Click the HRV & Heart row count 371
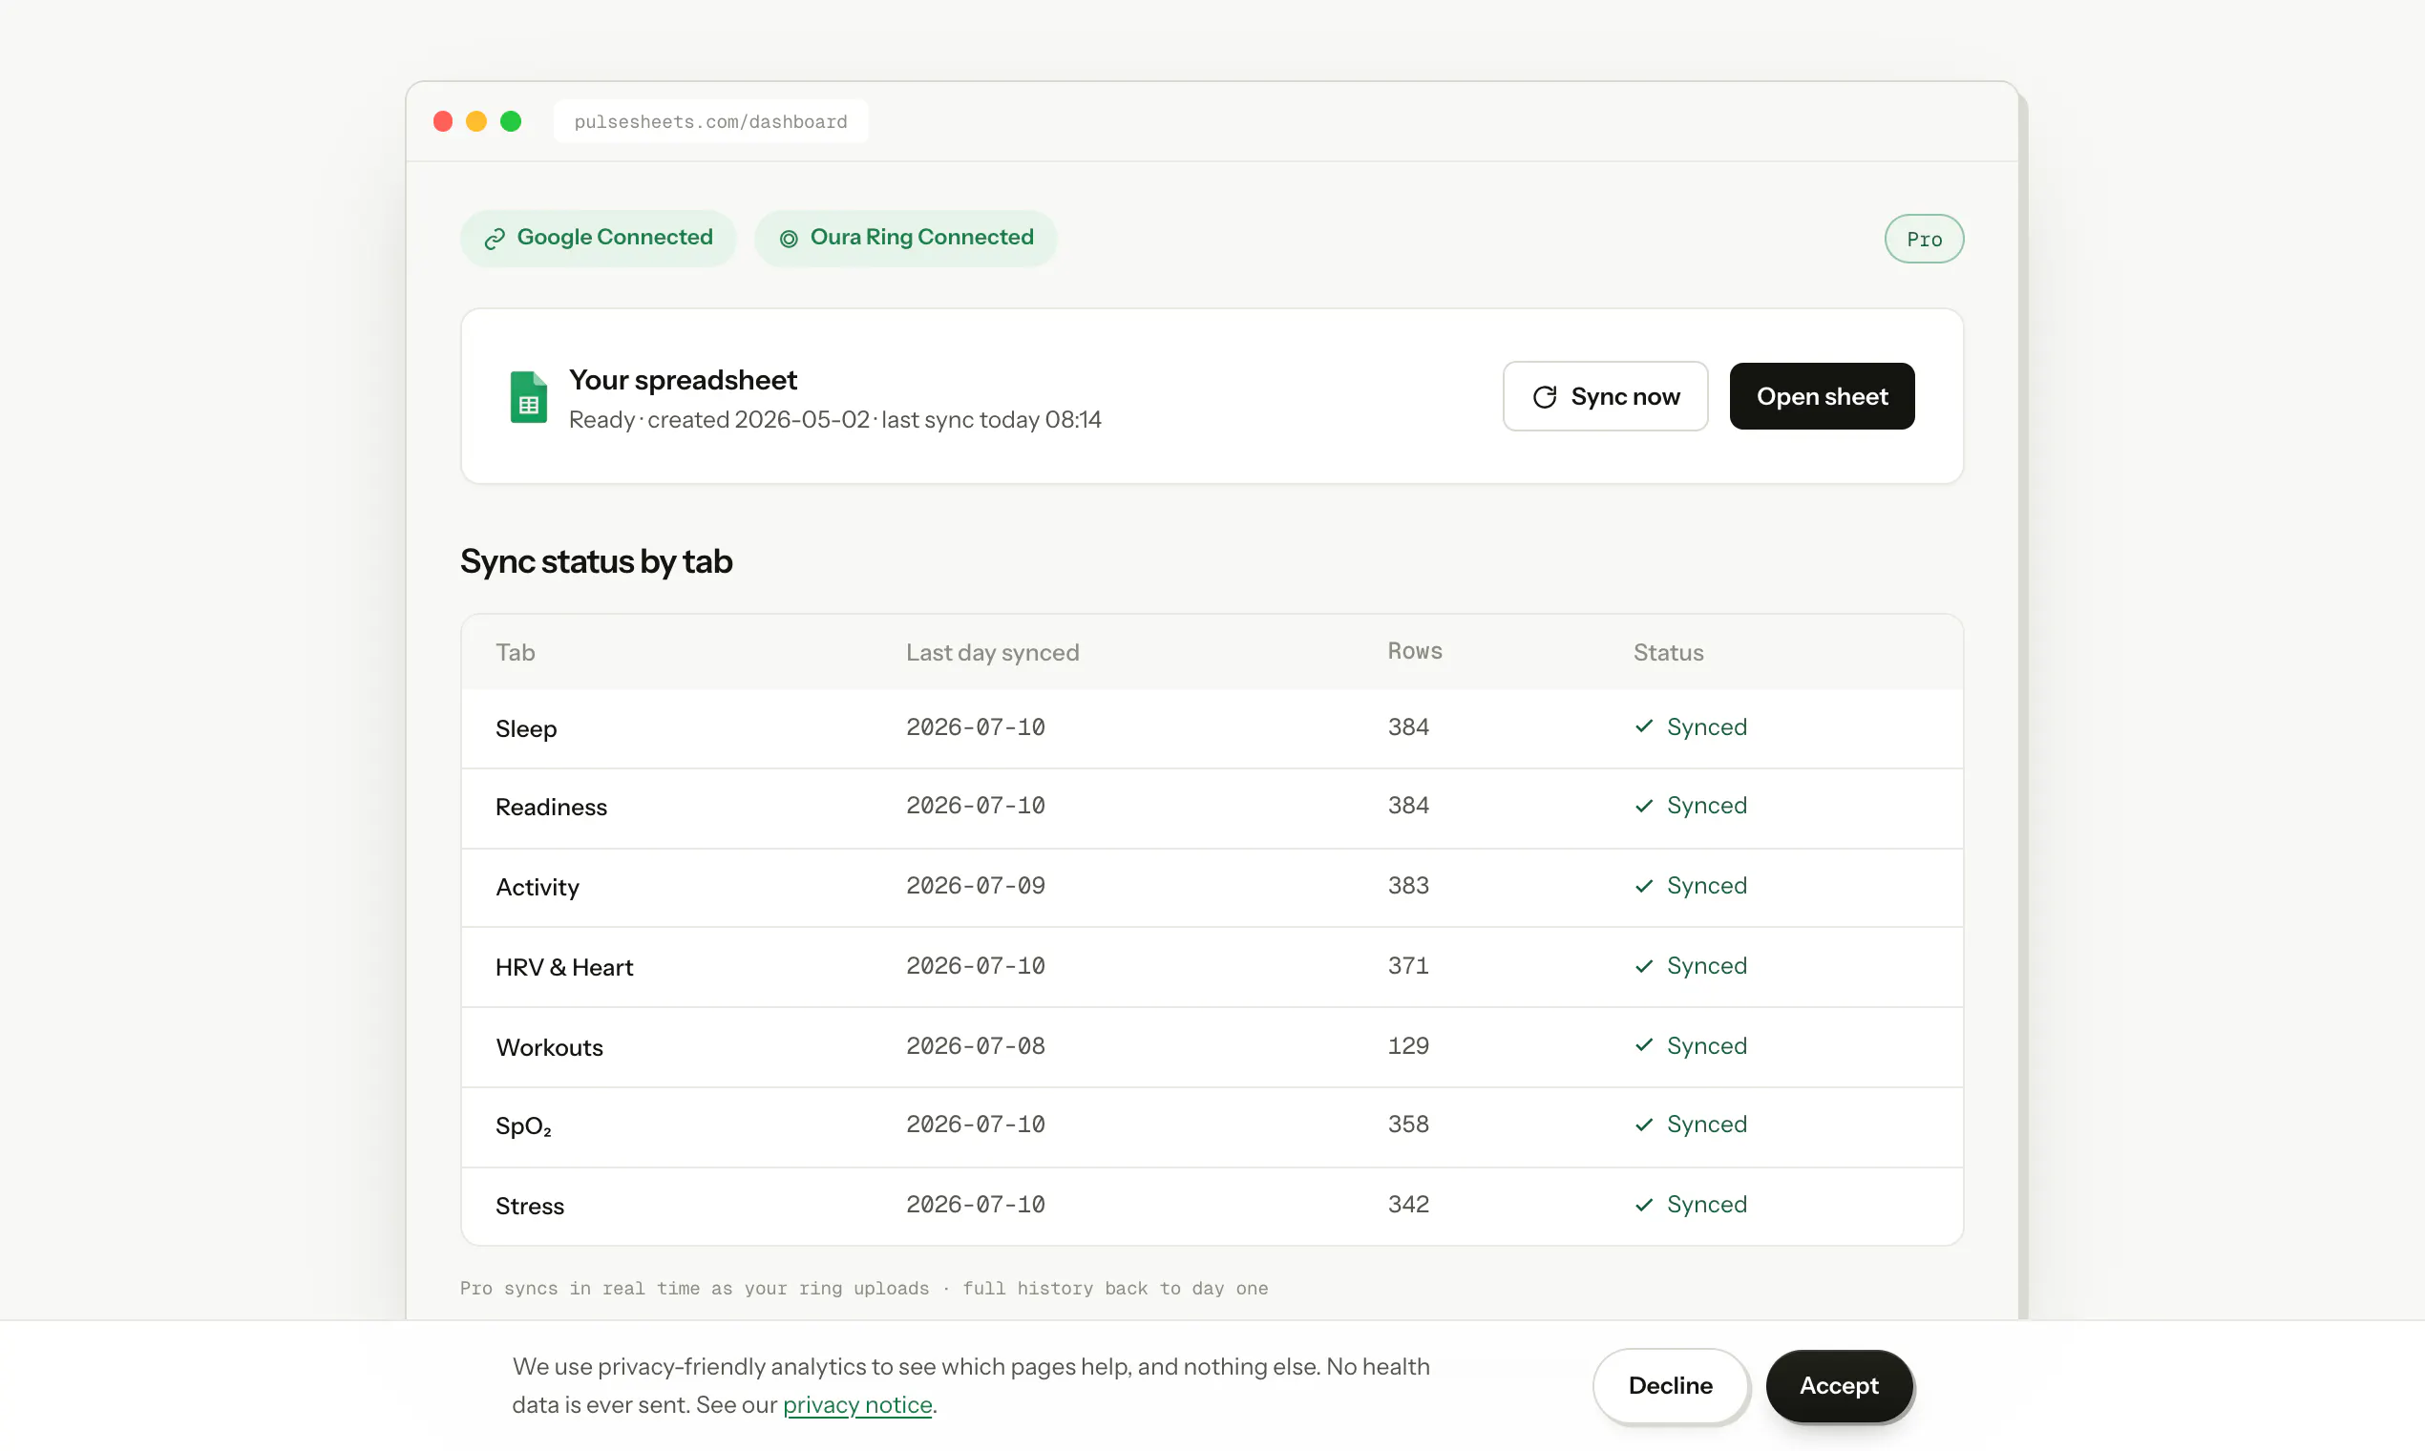The image size is (2425, 1451). 1408,965
